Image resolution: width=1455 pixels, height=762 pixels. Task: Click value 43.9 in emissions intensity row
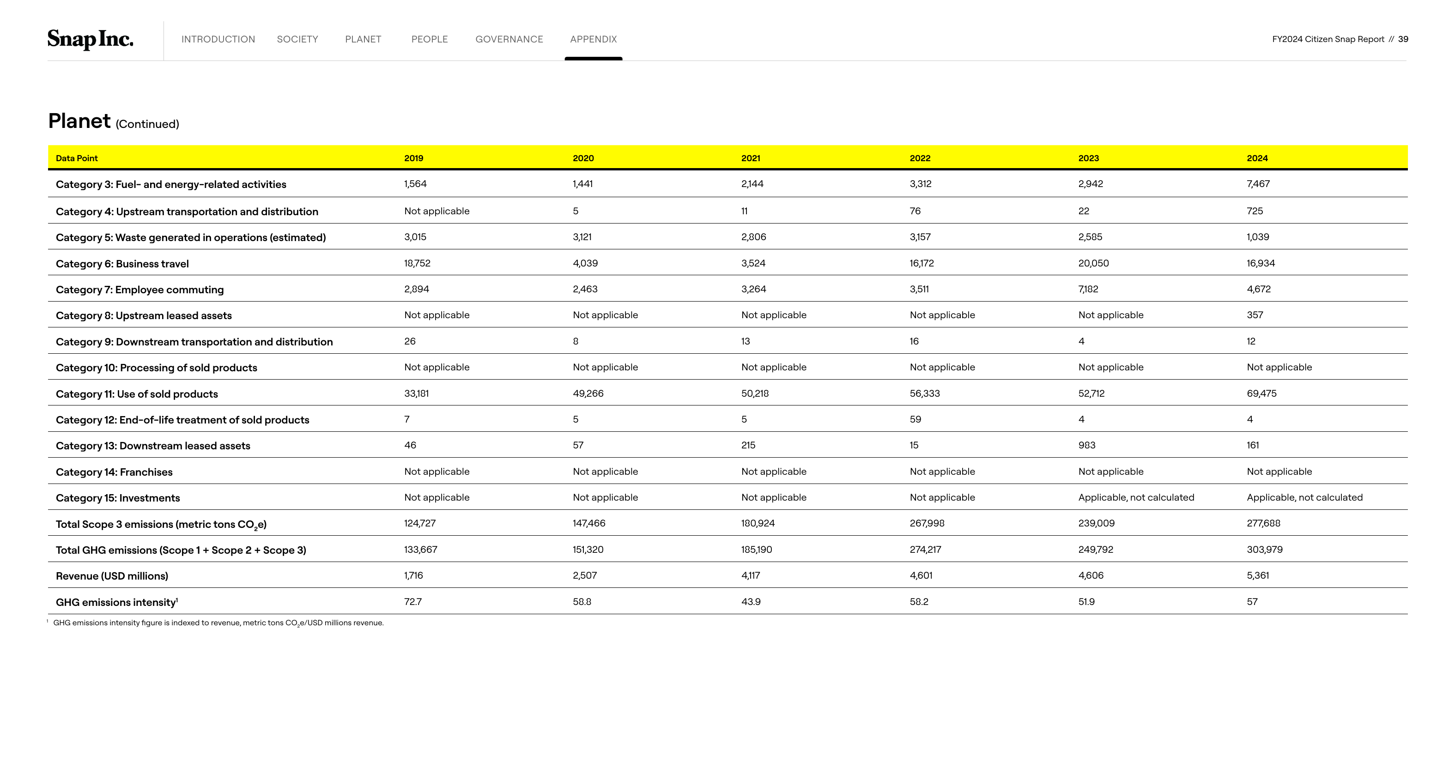[751, 602]
